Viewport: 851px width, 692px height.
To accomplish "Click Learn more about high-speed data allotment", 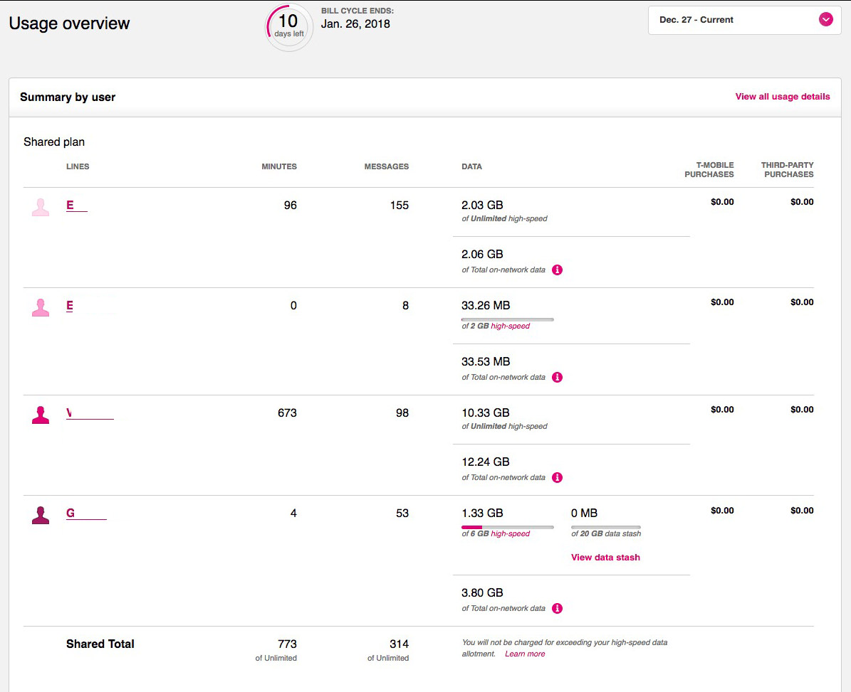I will 525,654.
